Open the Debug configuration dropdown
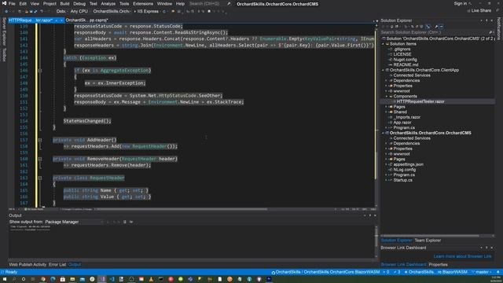This screenshot has height=283, width=503. point(61,11)
